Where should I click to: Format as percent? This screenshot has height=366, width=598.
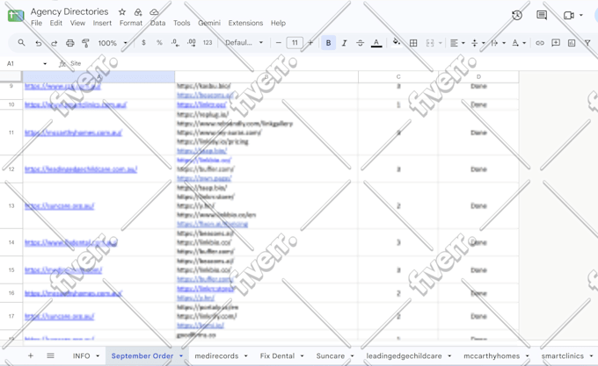tap(159, 43)
